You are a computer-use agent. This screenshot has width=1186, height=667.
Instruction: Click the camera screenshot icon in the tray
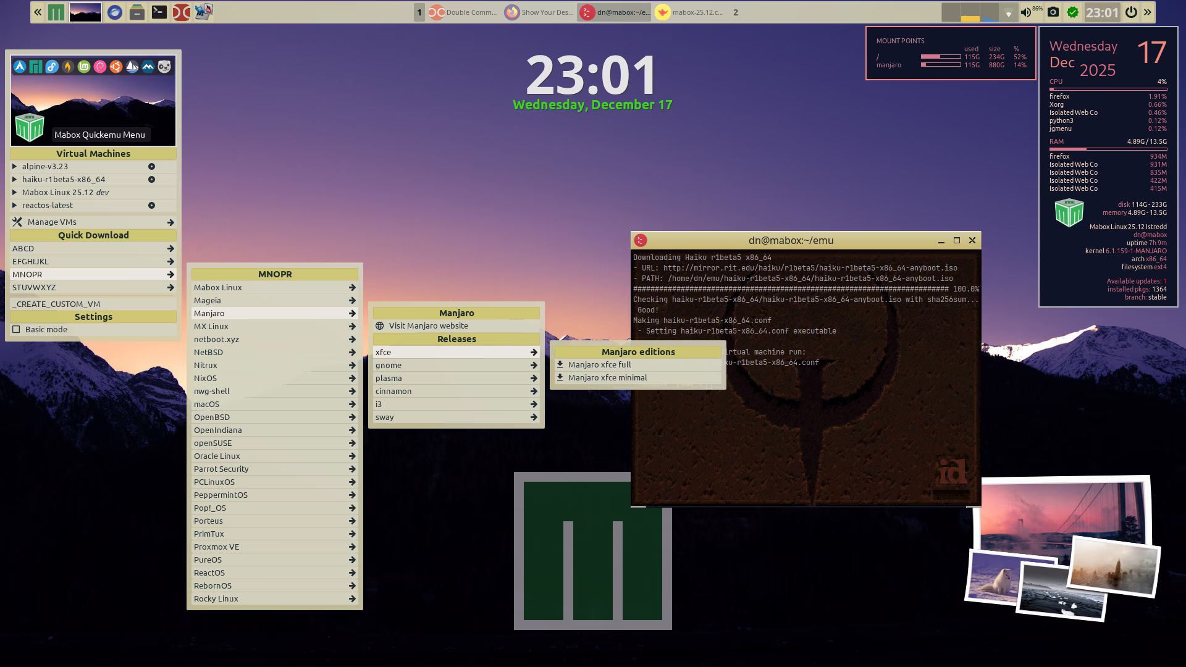[1053, 12]
